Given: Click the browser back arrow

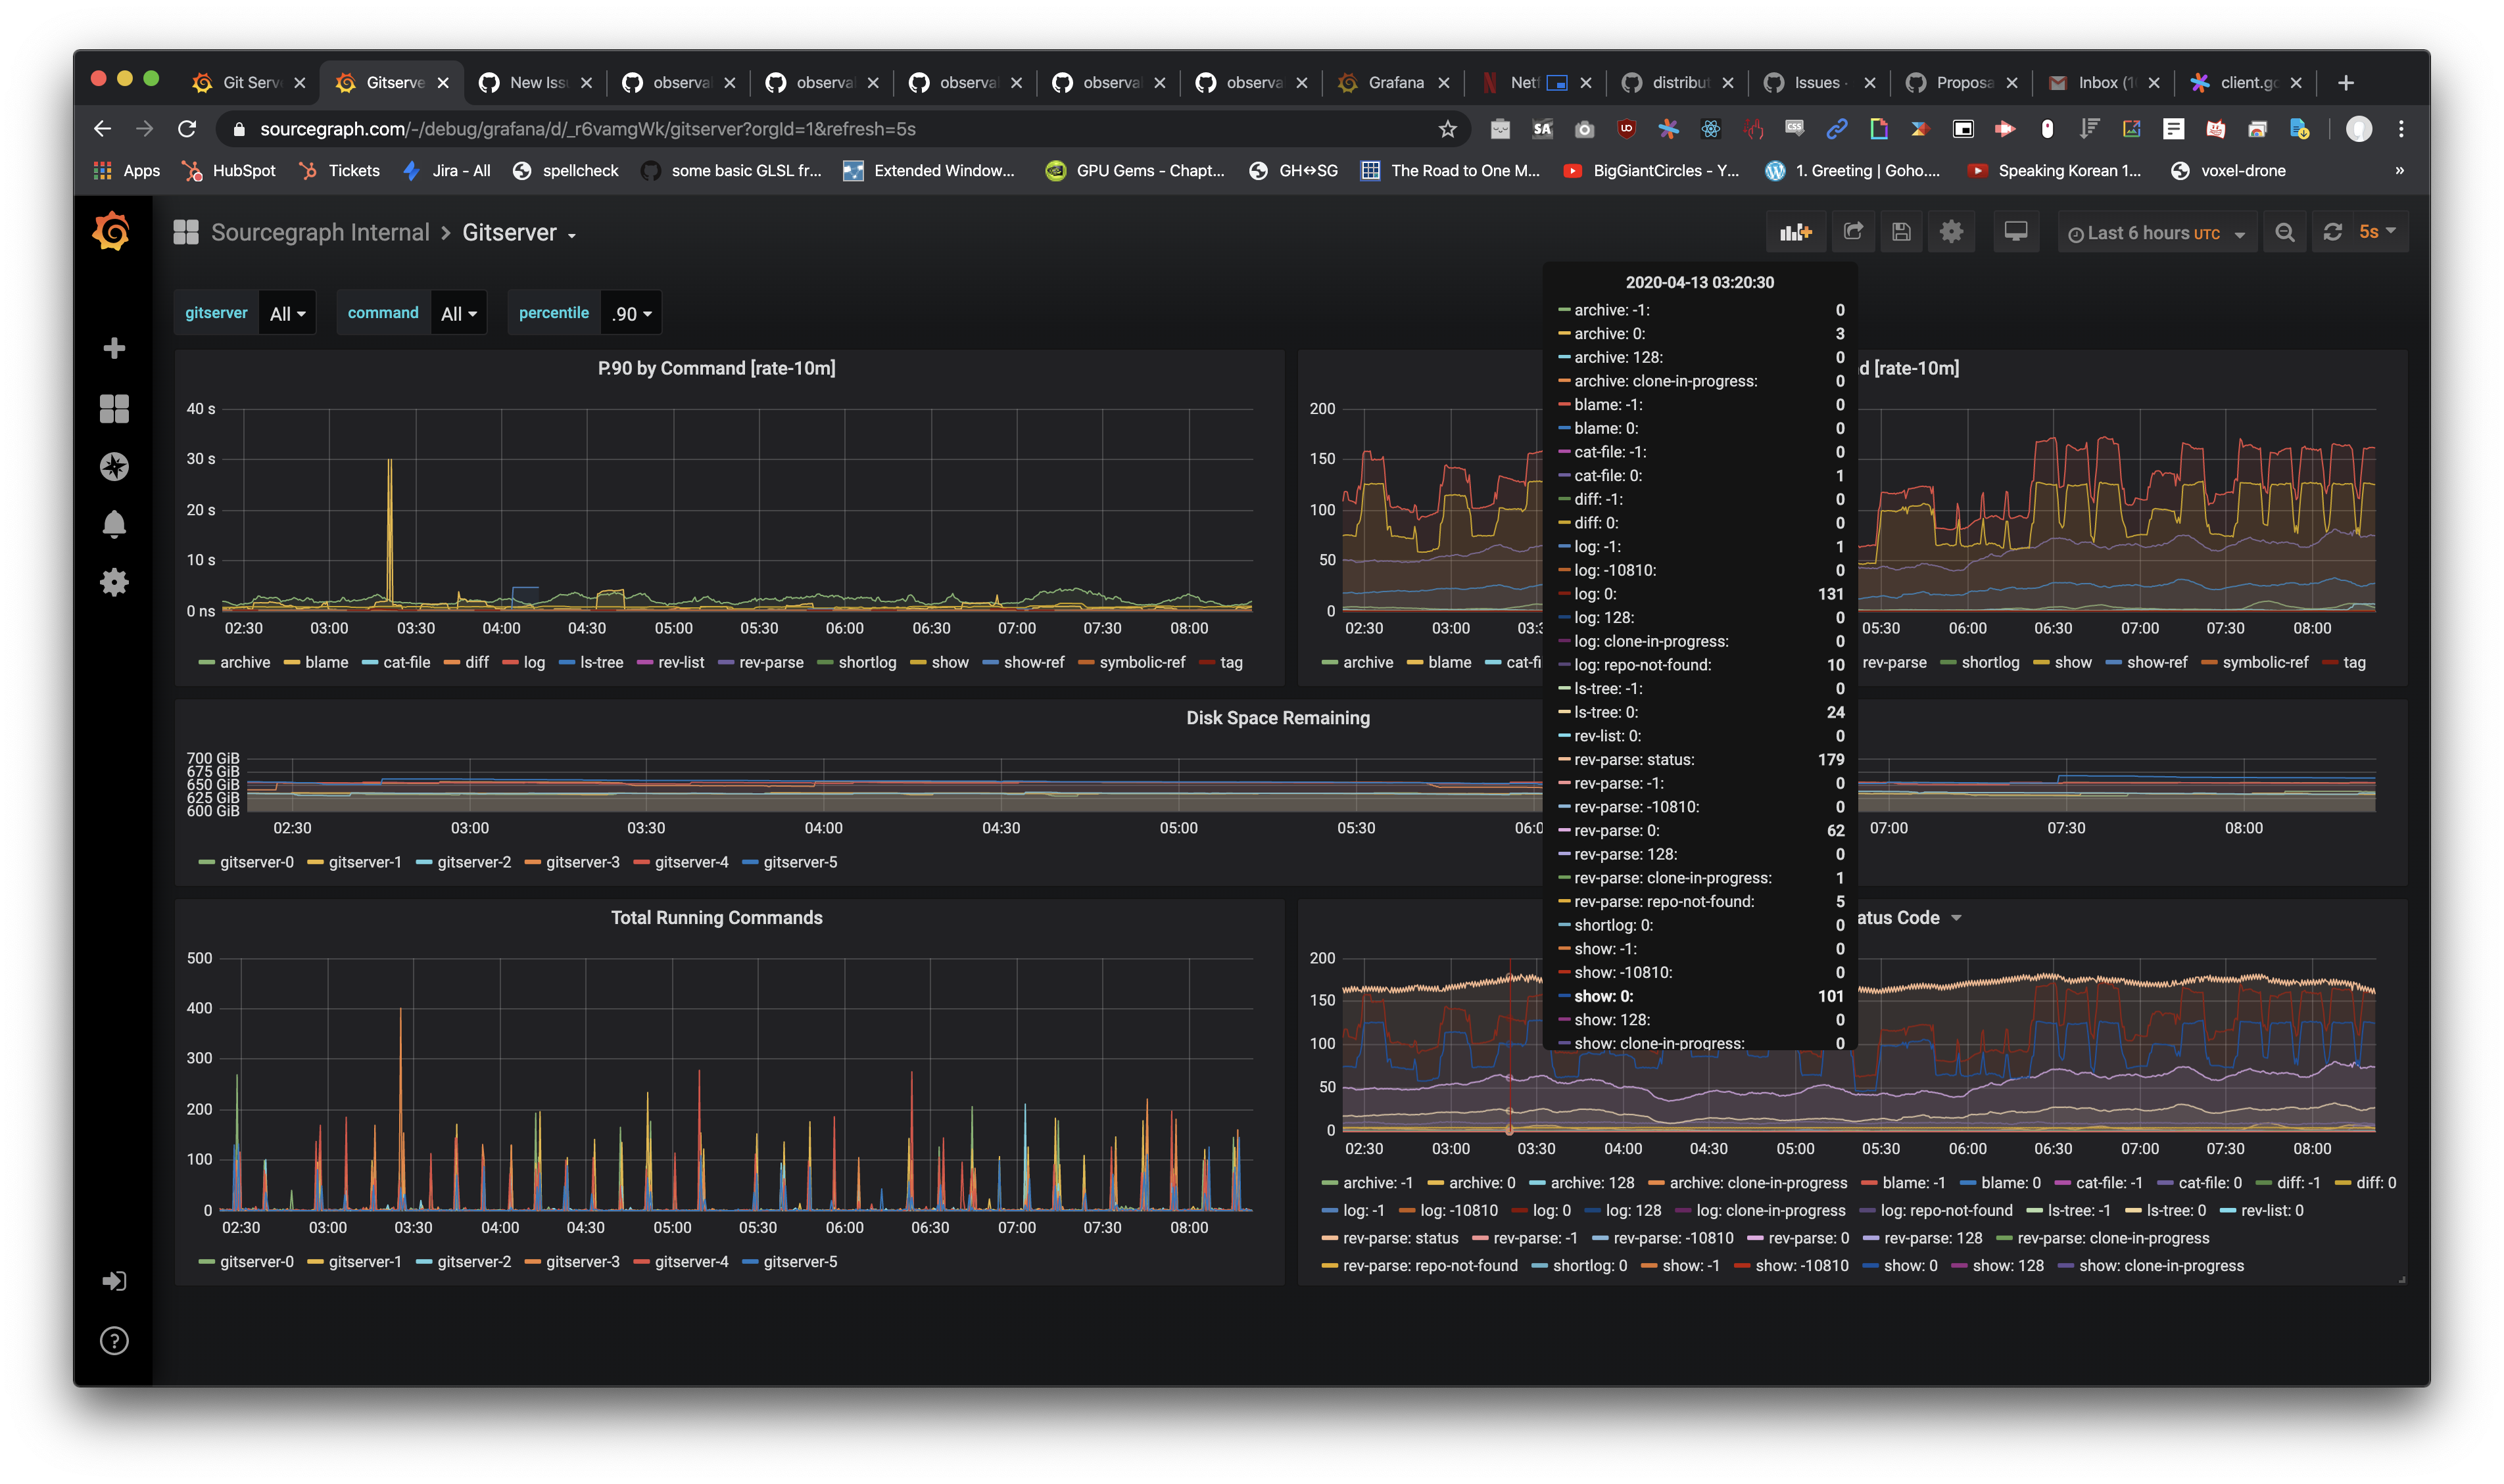Looking at the screenshot, I should (102, 129).
